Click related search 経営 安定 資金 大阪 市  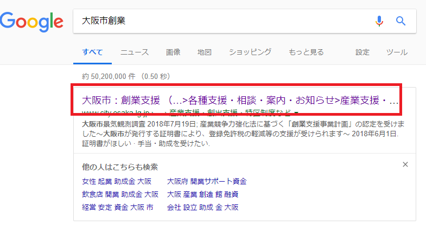[x=118, y=207]
